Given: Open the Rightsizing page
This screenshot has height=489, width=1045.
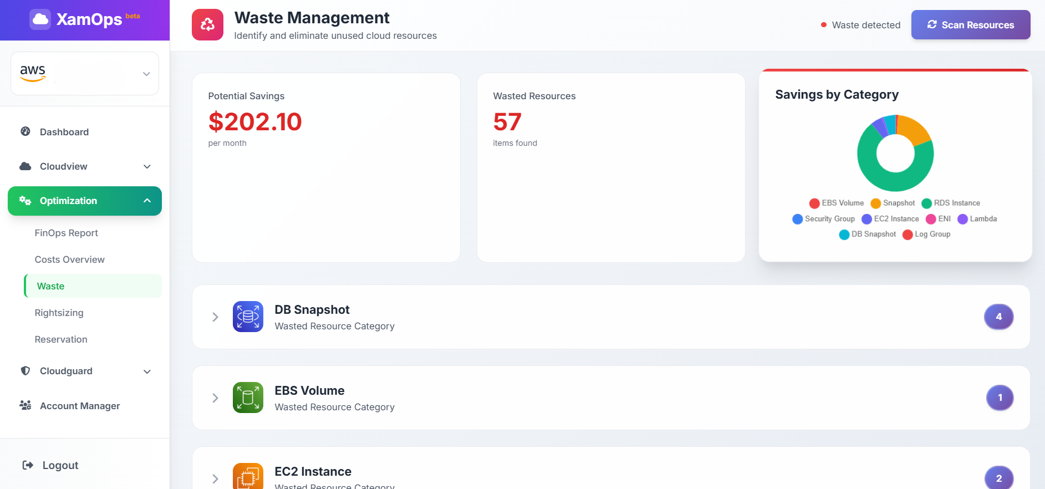Looking at the screenshot, I should click(x=59, y=313).
